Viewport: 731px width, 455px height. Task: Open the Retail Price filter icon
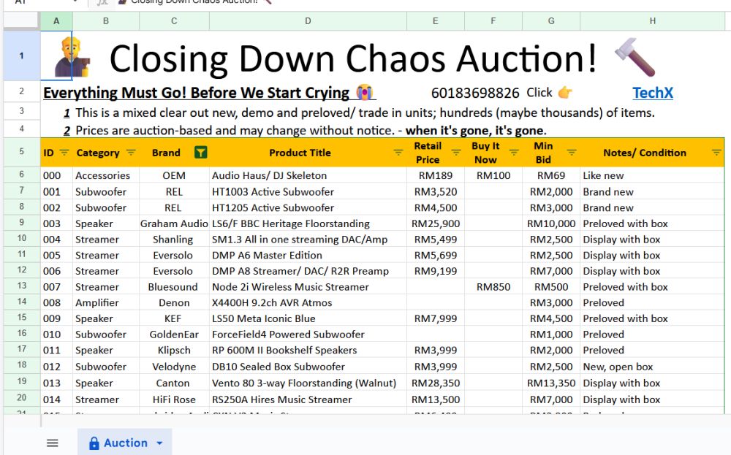click(455, 153)
